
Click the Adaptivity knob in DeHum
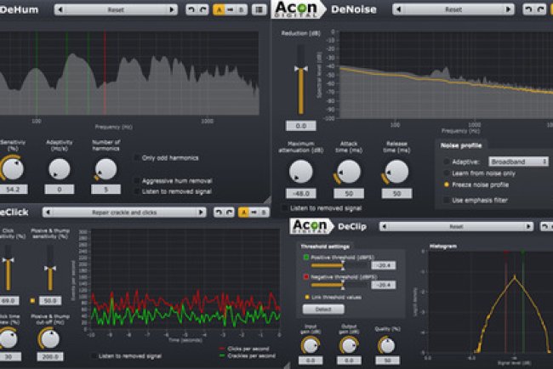(59, 169)
